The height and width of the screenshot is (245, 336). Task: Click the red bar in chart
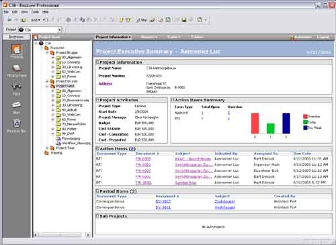coord(255,124)
